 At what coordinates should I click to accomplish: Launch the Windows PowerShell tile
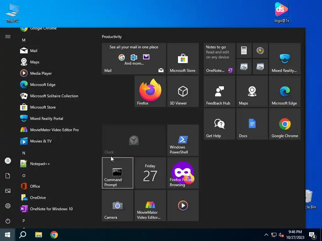tap(183, 140)
